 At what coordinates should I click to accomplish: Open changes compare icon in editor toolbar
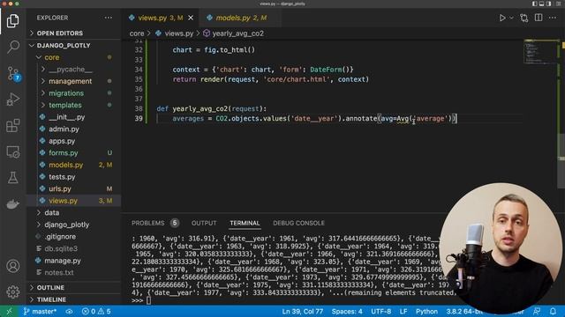click(x=524, y=18)
